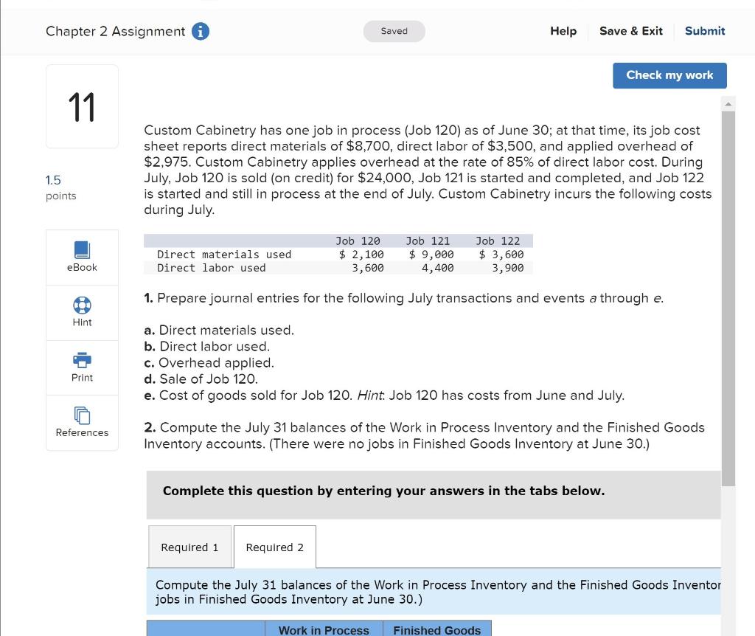This screenshot has height=636, width=755.
Task: Click the Hint life-ring icon
Action: [81, 311]
